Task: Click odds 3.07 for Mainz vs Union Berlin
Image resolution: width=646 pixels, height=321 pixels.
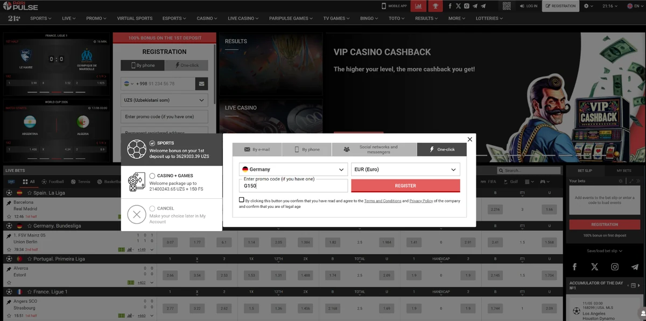Action: [x=170, y=242]
